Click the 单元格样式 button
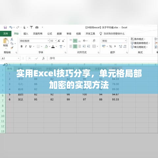The height and width of the screenshot is (158, 158). [139, 47]
